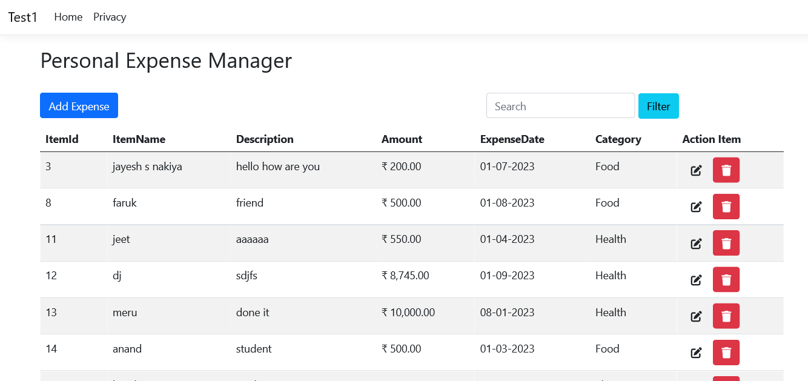Select the edit pencil icon for faruk

[695, 207]
